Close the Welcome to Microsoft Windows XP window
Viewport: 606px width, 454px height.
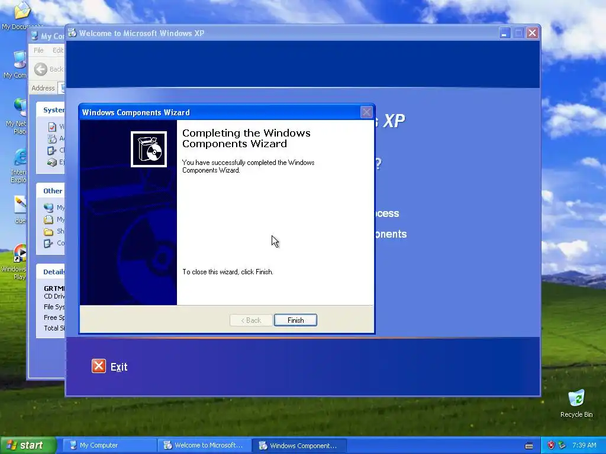(x=532, y=33)
